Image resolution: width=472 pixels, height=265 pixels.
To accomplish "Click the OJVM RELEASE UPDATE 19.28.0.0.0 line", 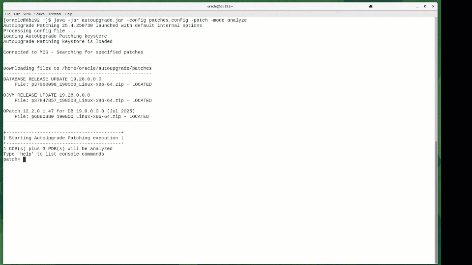I will (47, 95).
